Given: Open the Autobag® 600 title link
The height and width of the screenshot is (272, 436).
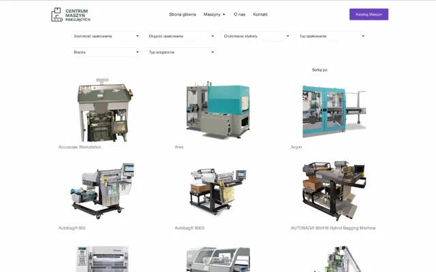Looking at the screenshot, I should pyautogui.click(x=72, y=228).
